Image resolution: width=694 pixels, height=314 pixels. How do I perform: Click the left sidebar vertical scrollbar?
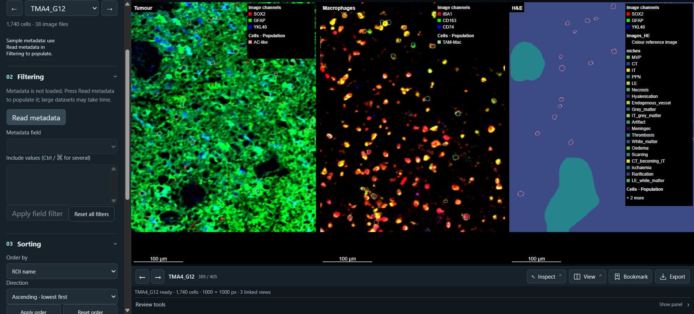pyautogui.click(x=127, y=125)
